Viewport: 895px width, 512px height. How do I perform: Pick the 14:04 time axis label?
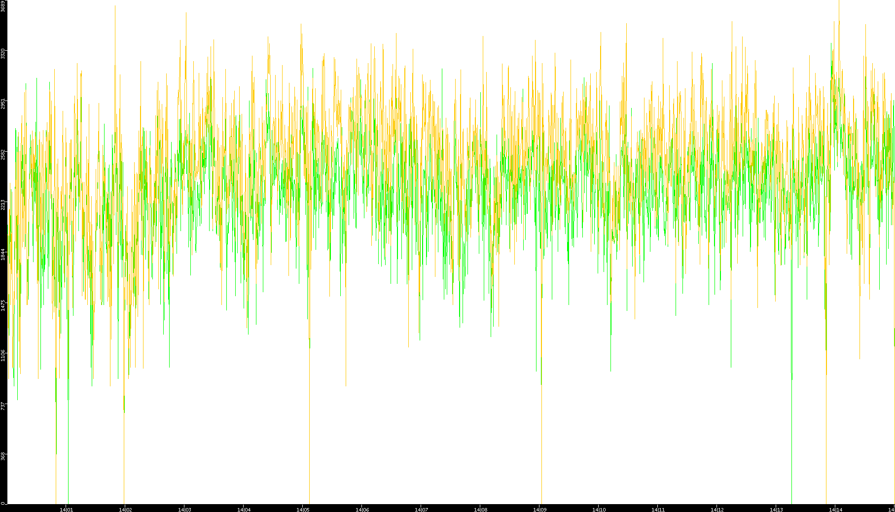tap(244, 510)
